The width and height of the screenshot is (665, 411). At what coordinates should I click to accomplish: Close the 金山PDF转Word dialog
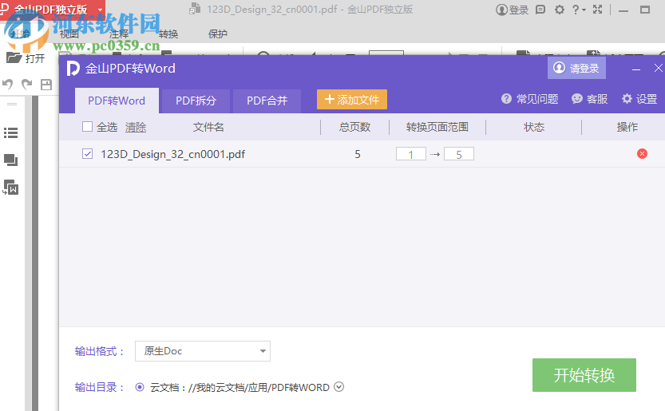pos(658,68)
